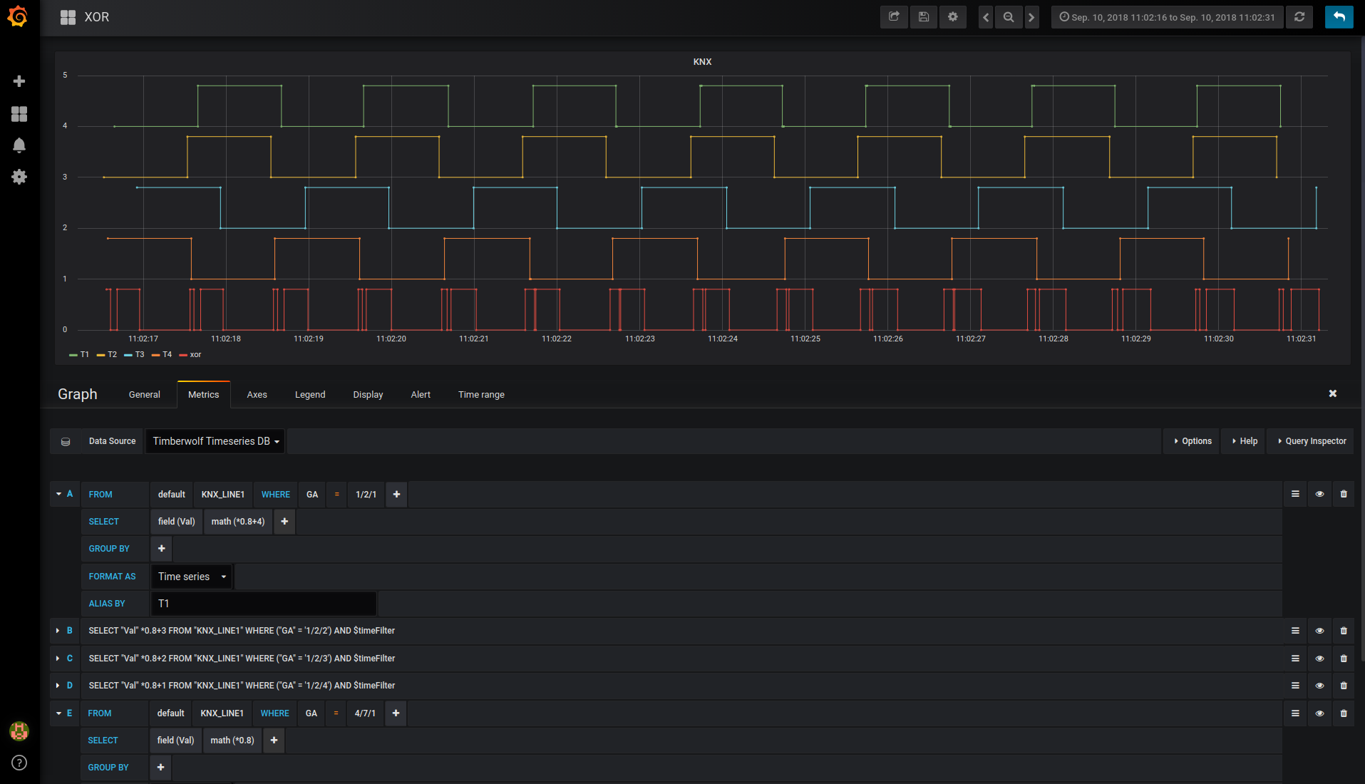The image size is (1365, 784).
Task: Open the Timberwolf Timeseries DB data source dropdown
Action: 215,441
